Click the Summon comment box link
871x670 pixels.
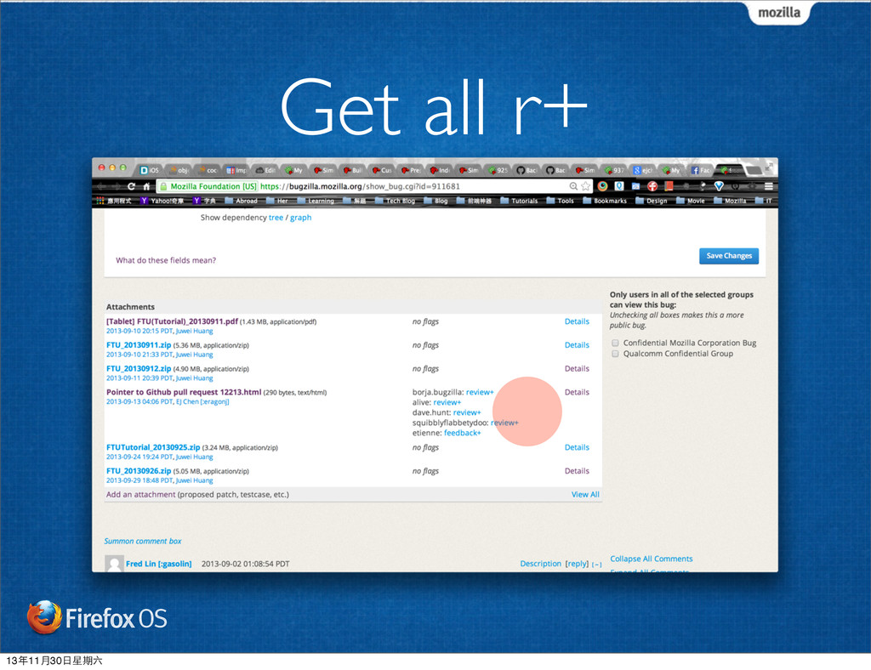click(x=143, y=542)
